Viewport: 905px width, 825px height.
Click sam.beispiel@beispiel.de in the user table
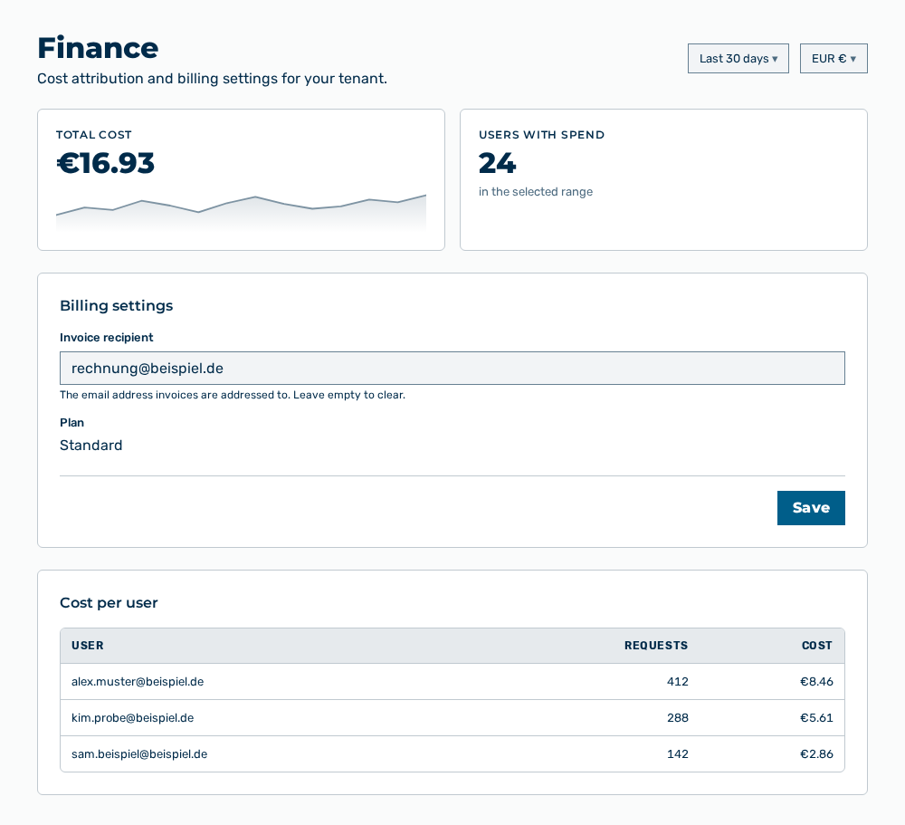pyautogui.click(x=139, y=754)
